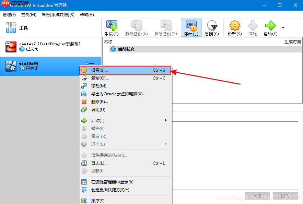Expand the 退出(C) submenu arrow
This screenshot has height=204, width=303.
(x=166, y=144)
